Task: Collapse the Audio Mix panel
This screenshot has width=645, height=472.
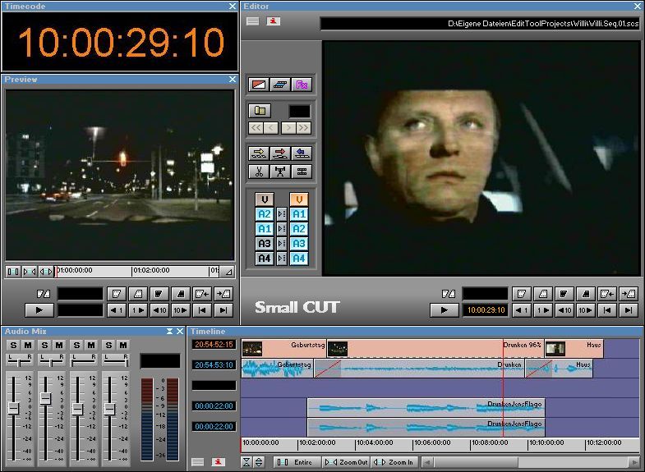Action: [x=169, y=331]
